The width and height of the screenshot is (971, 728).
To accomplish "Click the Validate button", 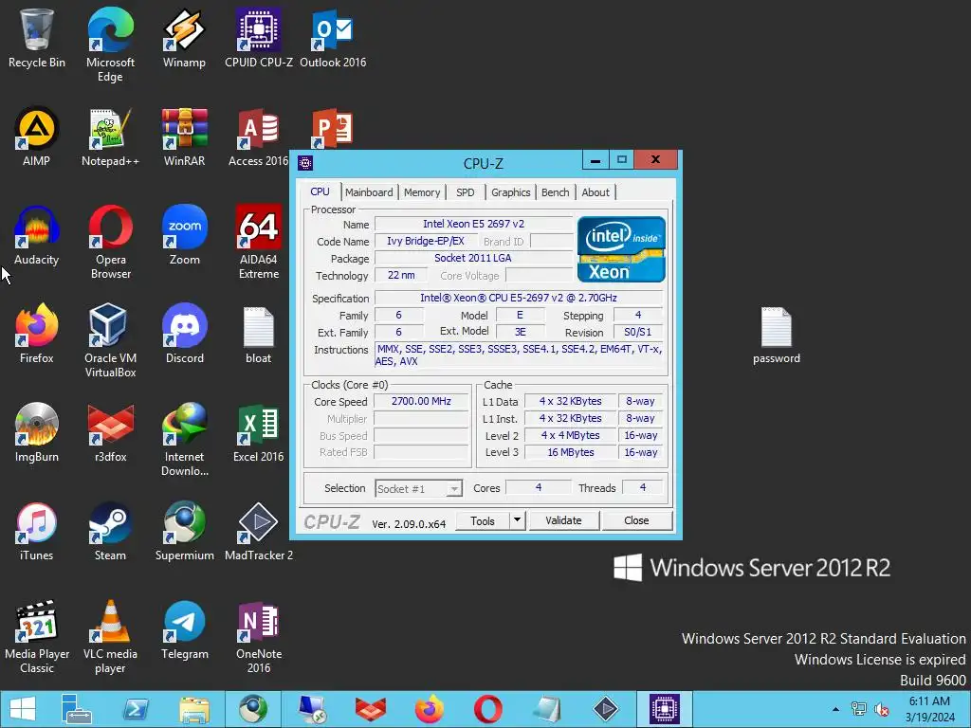I will (563, 520).
